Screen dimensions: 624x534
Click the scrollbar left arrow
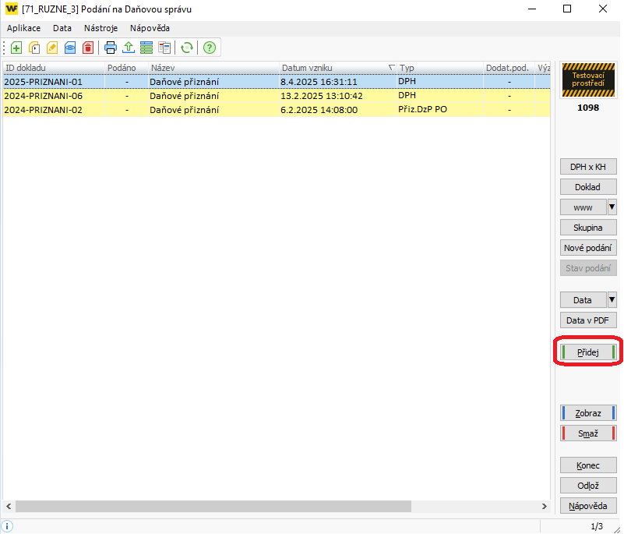9,506
